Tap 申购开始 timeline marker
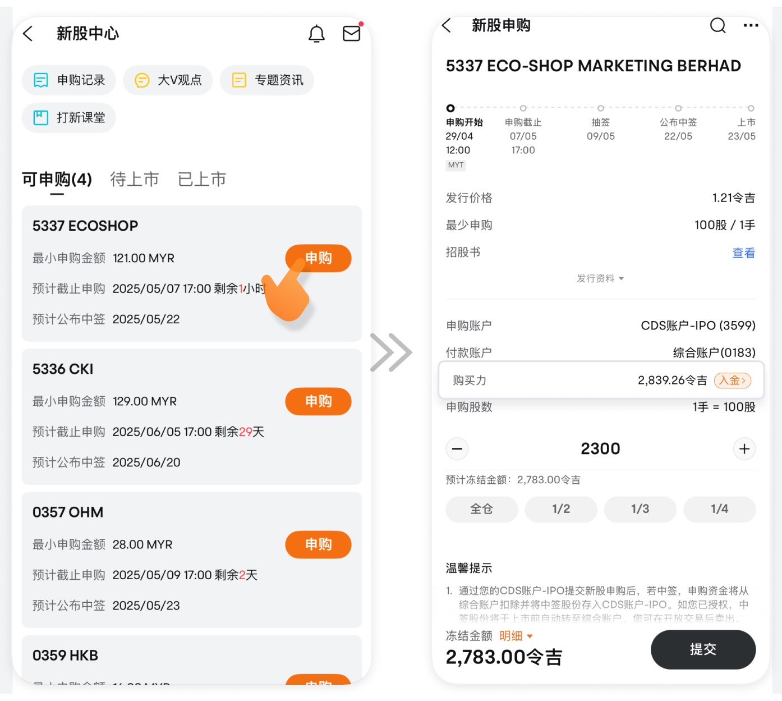 (x=450, y=108)
